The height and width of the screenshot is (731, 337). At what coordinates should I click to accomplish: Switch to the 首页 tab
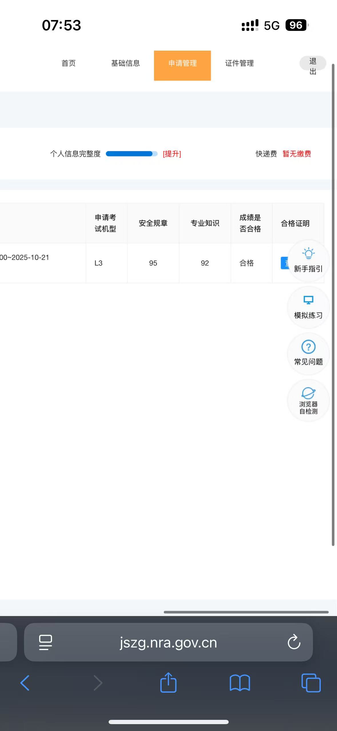(69, 63)
